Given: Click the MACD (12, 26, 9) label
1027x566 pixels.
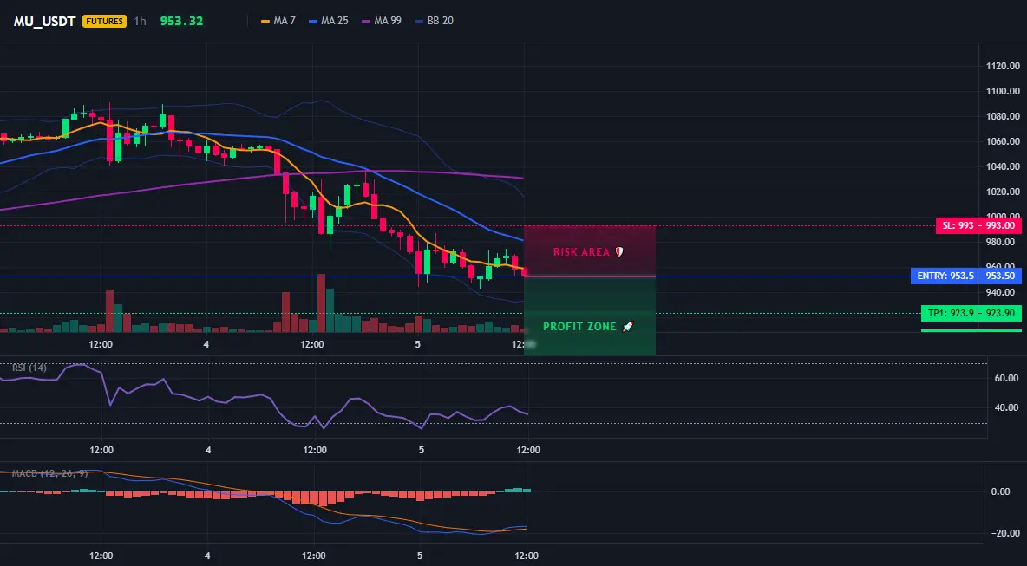Looking at the screenshot, I should coord(49,473).
